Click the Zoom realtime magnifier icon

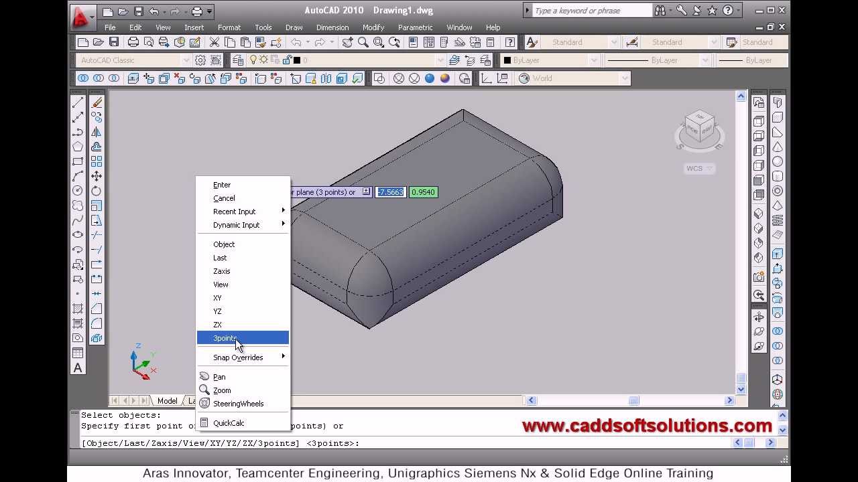[x=363, y=42]
